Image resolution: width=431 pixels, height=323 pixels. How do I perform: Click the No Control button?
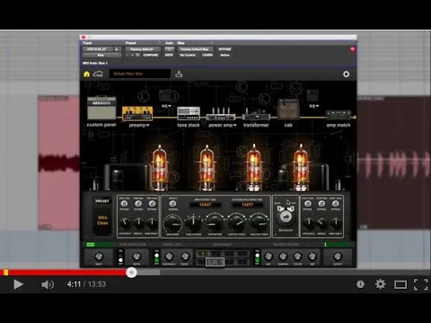[188, 55]
